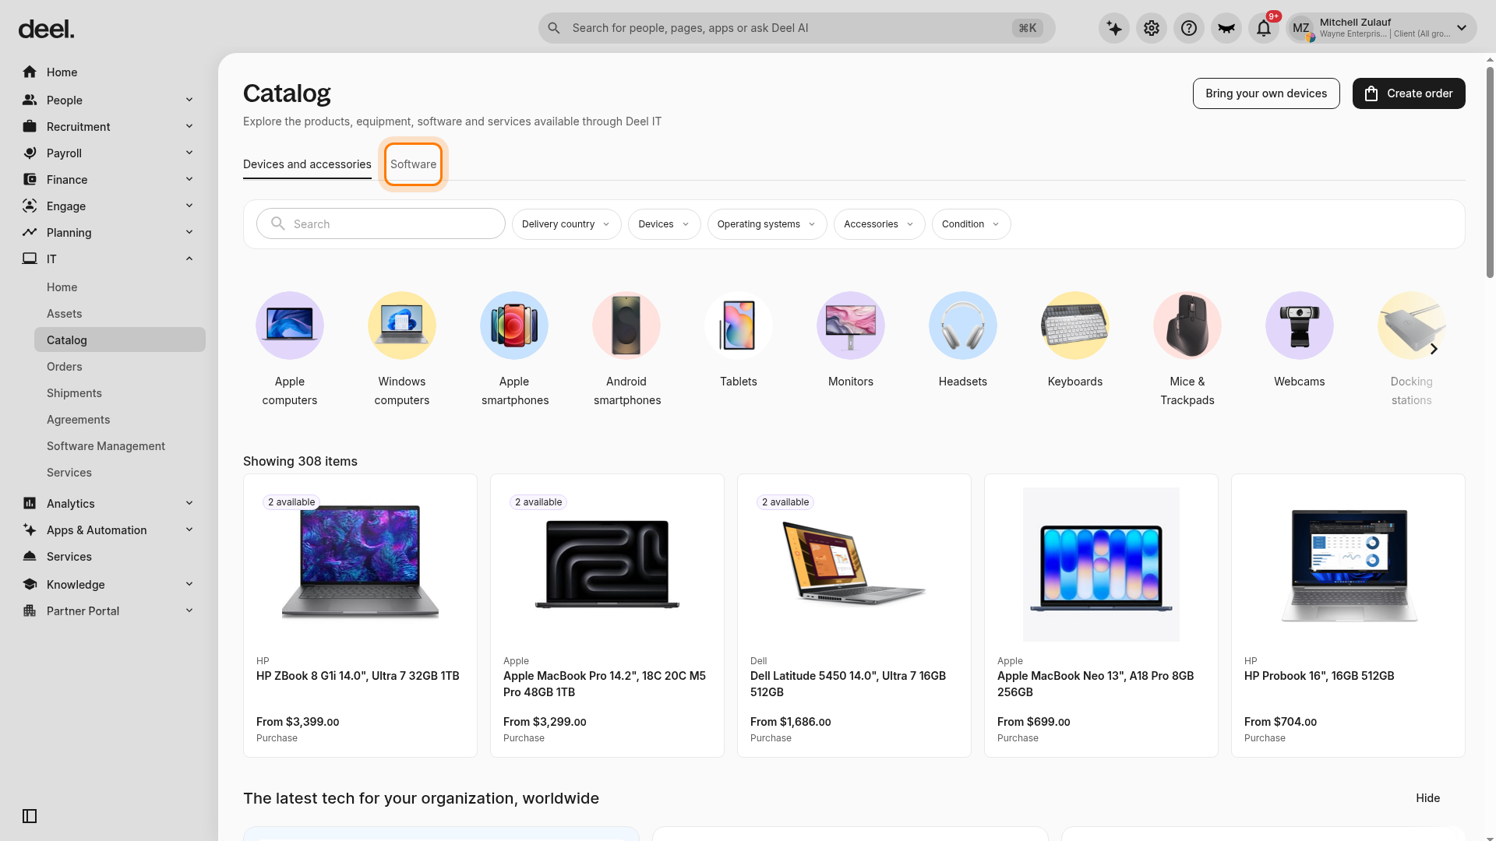1496x841 pixels.
Task: Expand the Analytics menu chevron
Action: point(189,503)
